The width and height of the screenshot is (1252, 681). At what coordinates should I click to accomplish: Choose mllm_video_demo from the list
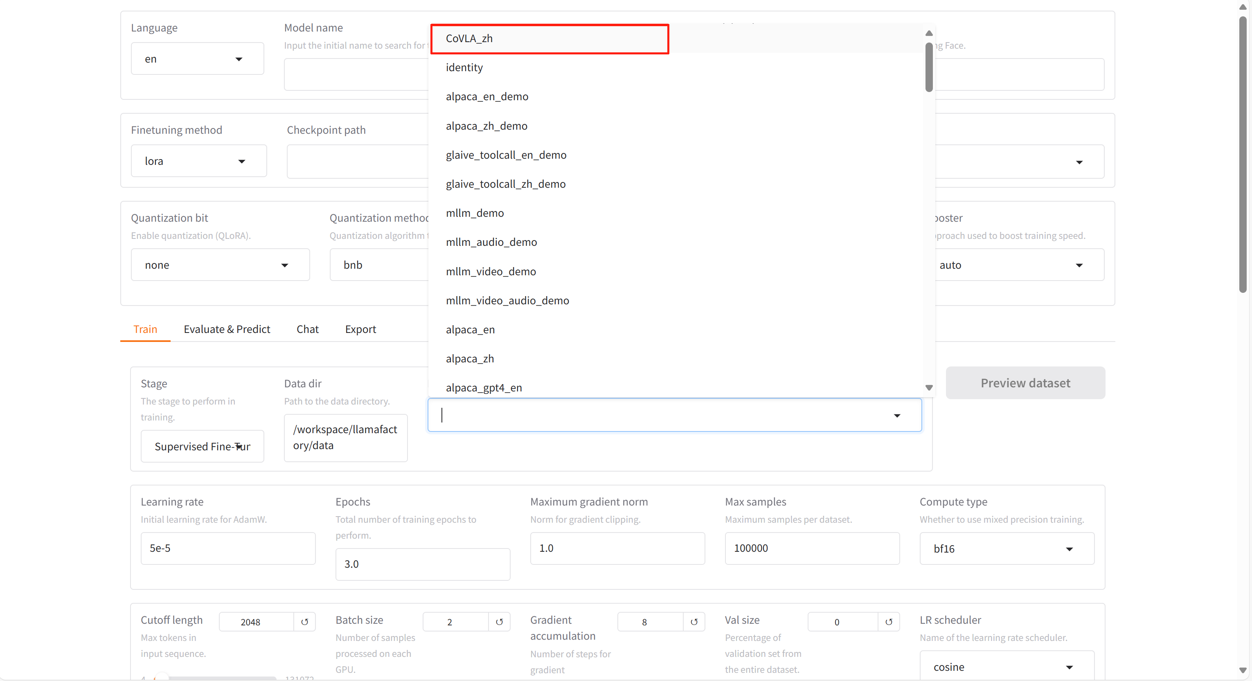pos(491,272)
